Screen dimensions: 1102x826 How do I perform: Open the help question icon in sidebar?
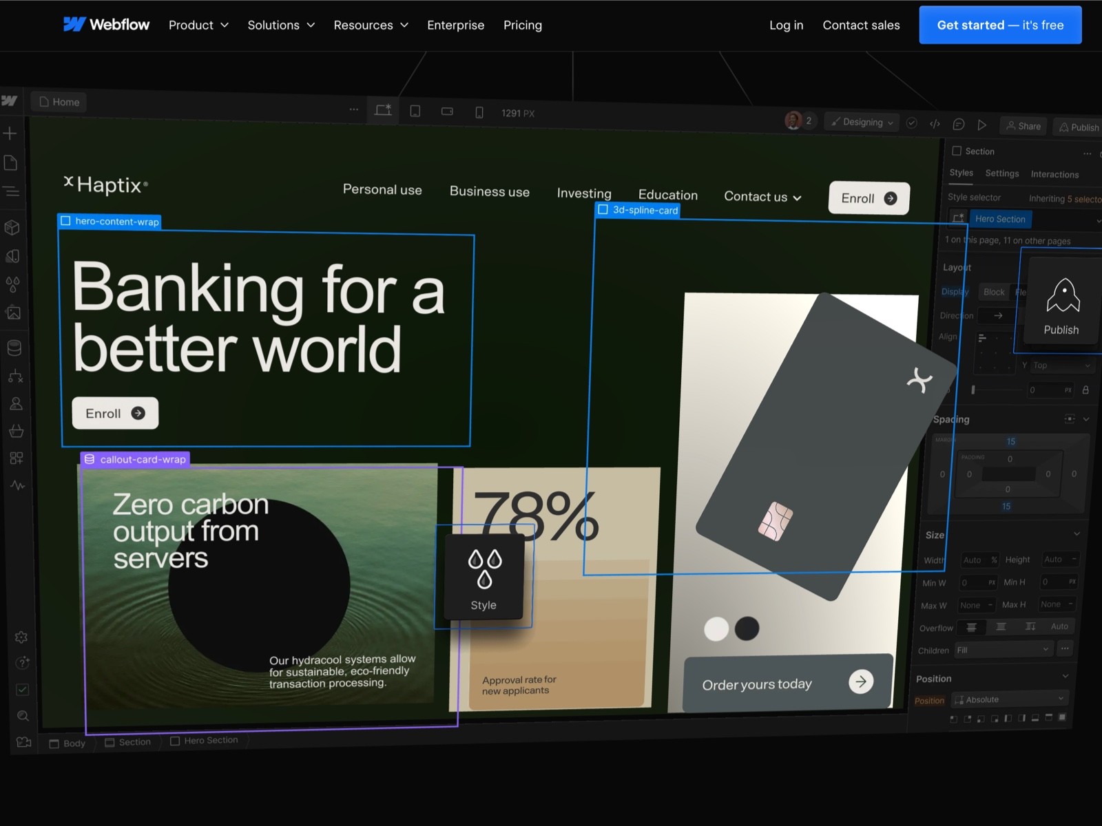click(x=22, y=663)
